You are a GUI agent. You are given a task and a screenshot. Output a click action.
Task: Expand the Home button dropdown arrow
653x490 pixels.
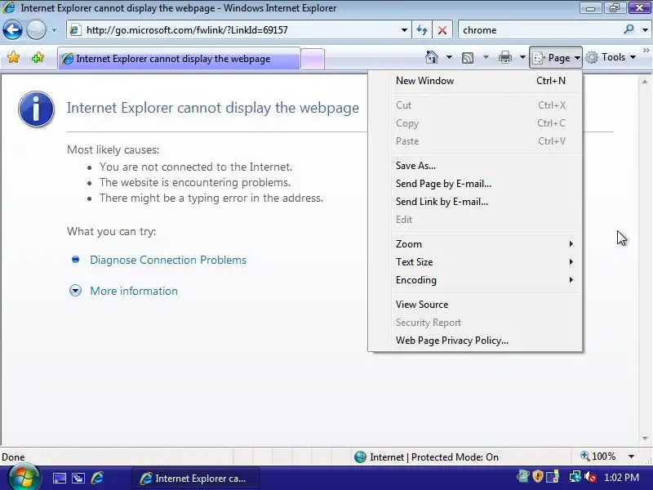449,57
